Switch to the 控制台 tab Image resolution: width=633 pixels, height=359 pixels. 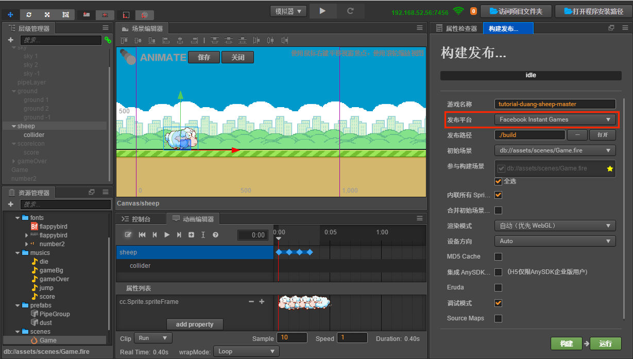[x=141, y=218]
